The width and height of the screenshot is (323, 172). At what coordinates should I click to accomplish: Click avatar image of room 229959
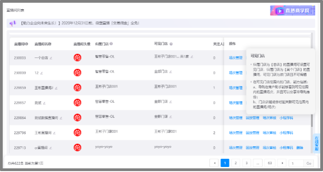pos(77,87)
